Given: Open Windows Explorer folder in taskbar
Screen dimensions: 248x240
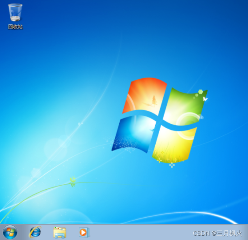Looking at the screenshot, I should (x=60, y=232).
